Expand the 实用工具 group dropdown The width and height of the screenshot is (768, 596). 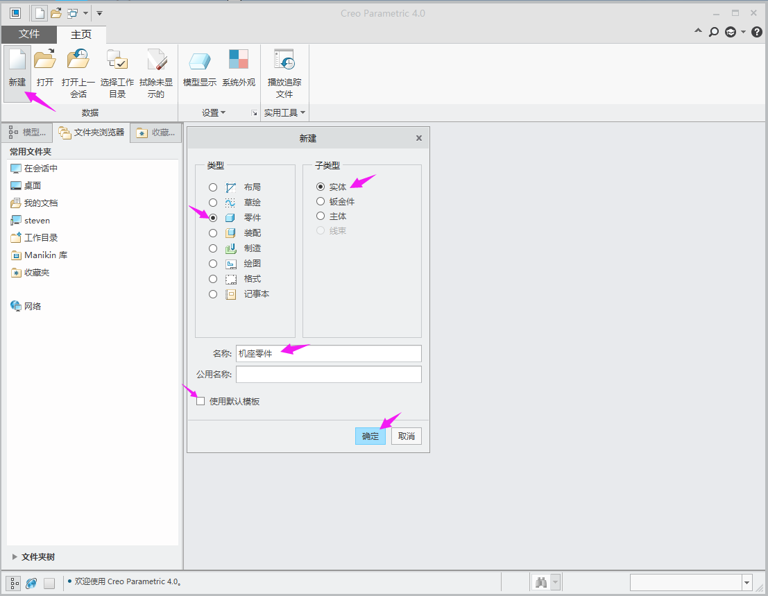[x=284, y=112]
